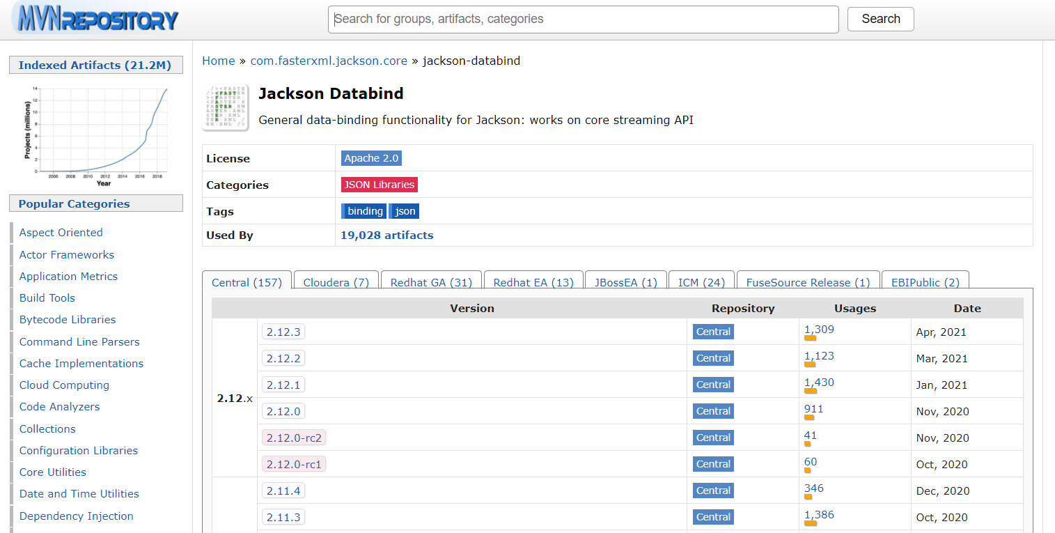This screenshot has width=1055, height=533.
Task: Click Indexed Artifacts (21.2M) heading
Action: [96, 65]
